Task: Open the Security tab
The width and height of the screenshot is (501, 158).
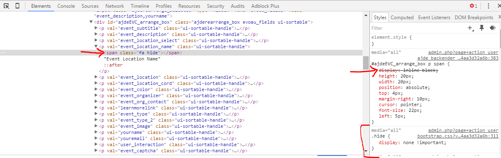Action: (215, 6)
